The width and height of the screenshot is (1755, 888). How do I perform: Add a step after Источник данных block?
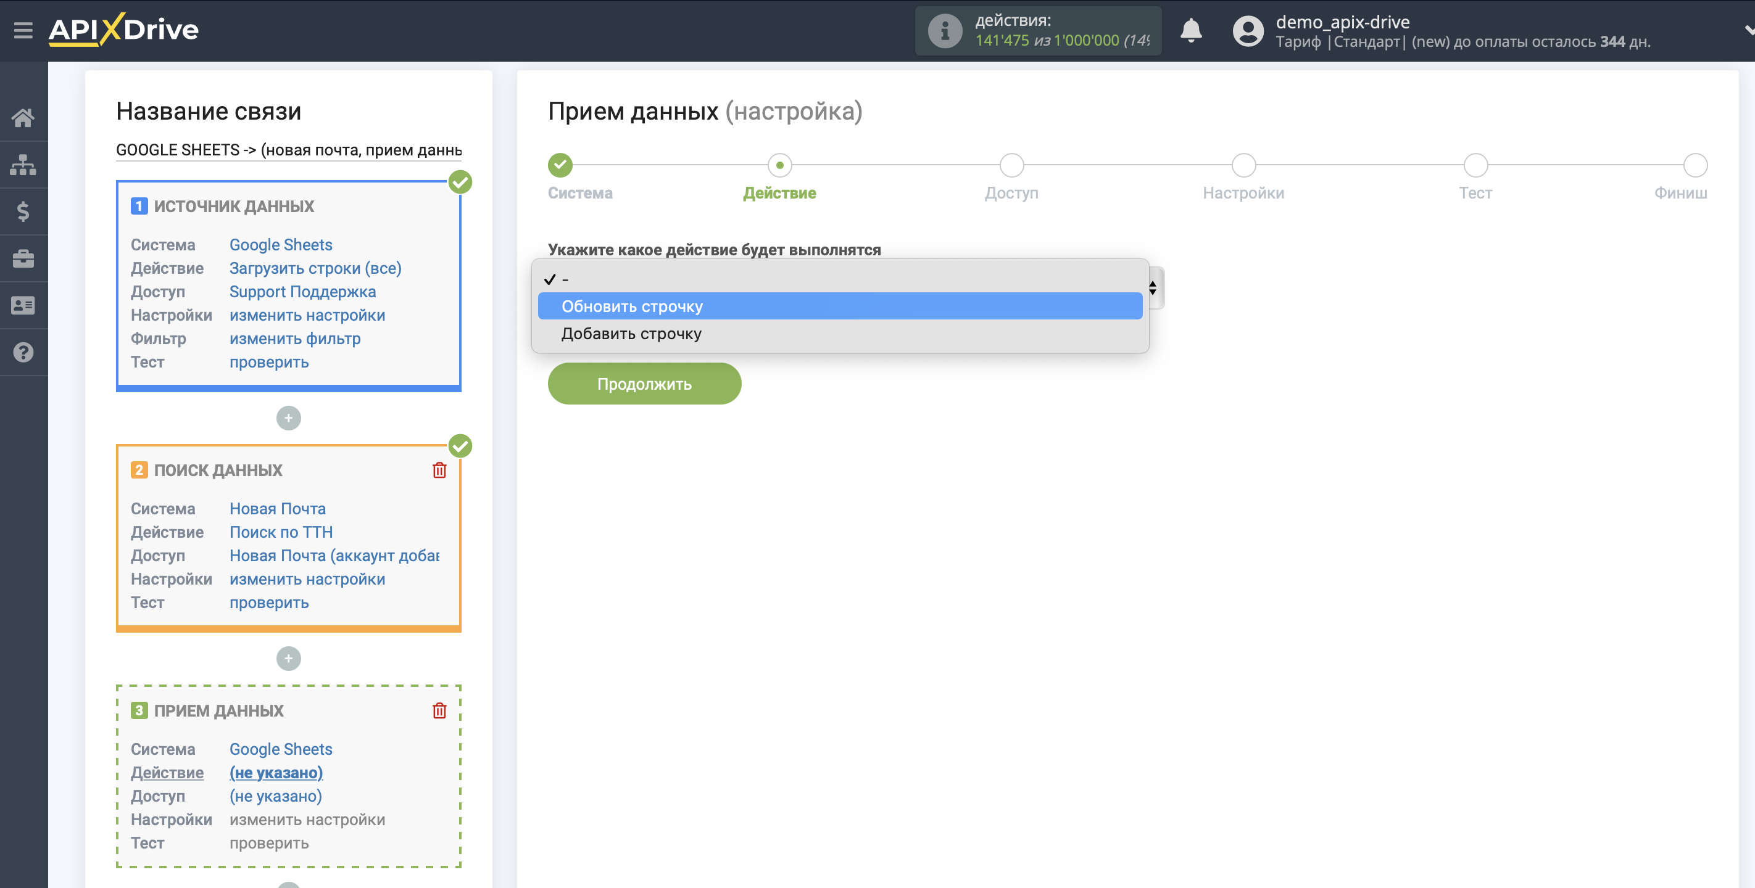(289, 417)
